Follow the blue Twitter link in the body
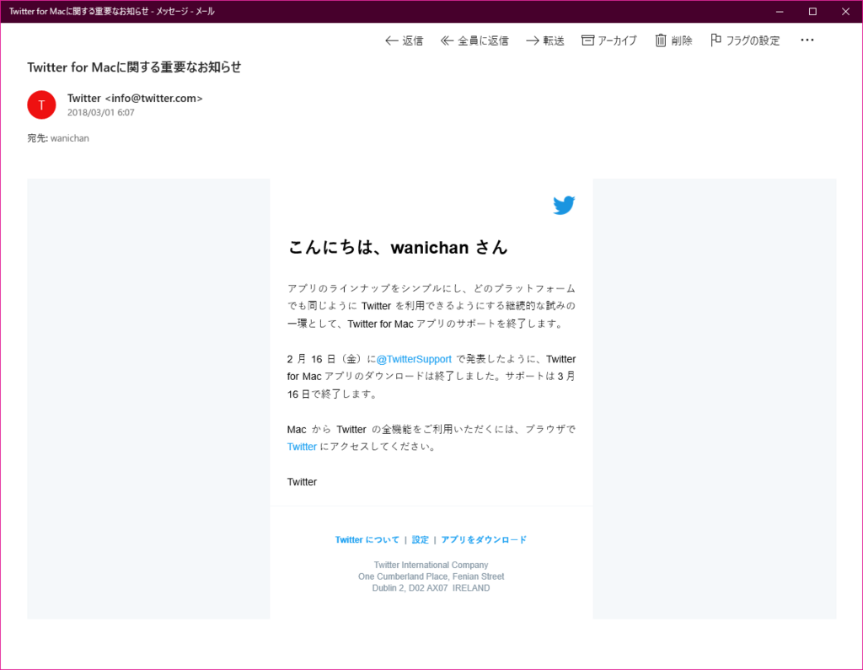Image resolution: width=863 pixels, height=670 pixels. tap(302, 447)
